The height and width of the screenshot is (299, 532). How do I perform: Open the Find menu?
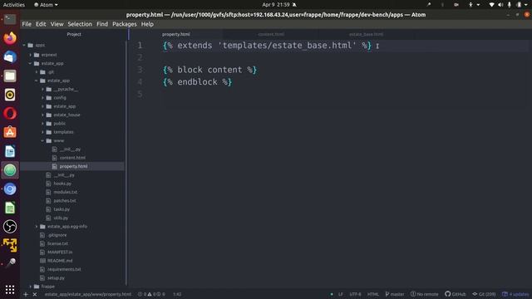(101, 24)
